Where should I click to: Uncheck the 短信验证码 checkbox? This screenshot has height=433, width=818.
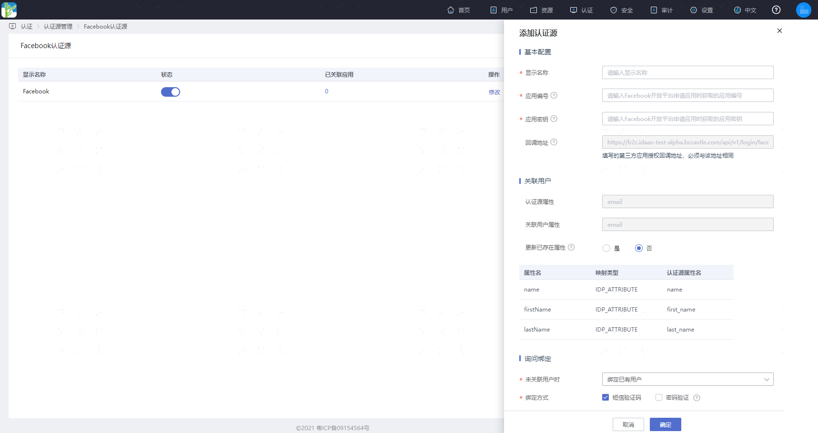(x=606, y=397)
